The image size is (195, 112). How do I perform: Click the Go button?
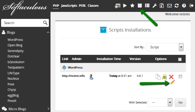(180, 102)
